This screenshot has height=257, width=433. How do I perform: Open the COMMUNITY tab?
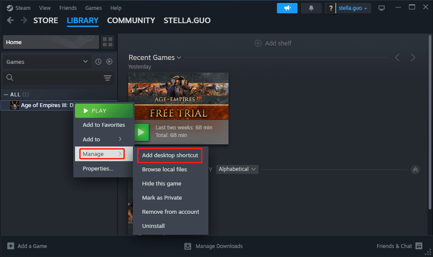coord(131,21)
